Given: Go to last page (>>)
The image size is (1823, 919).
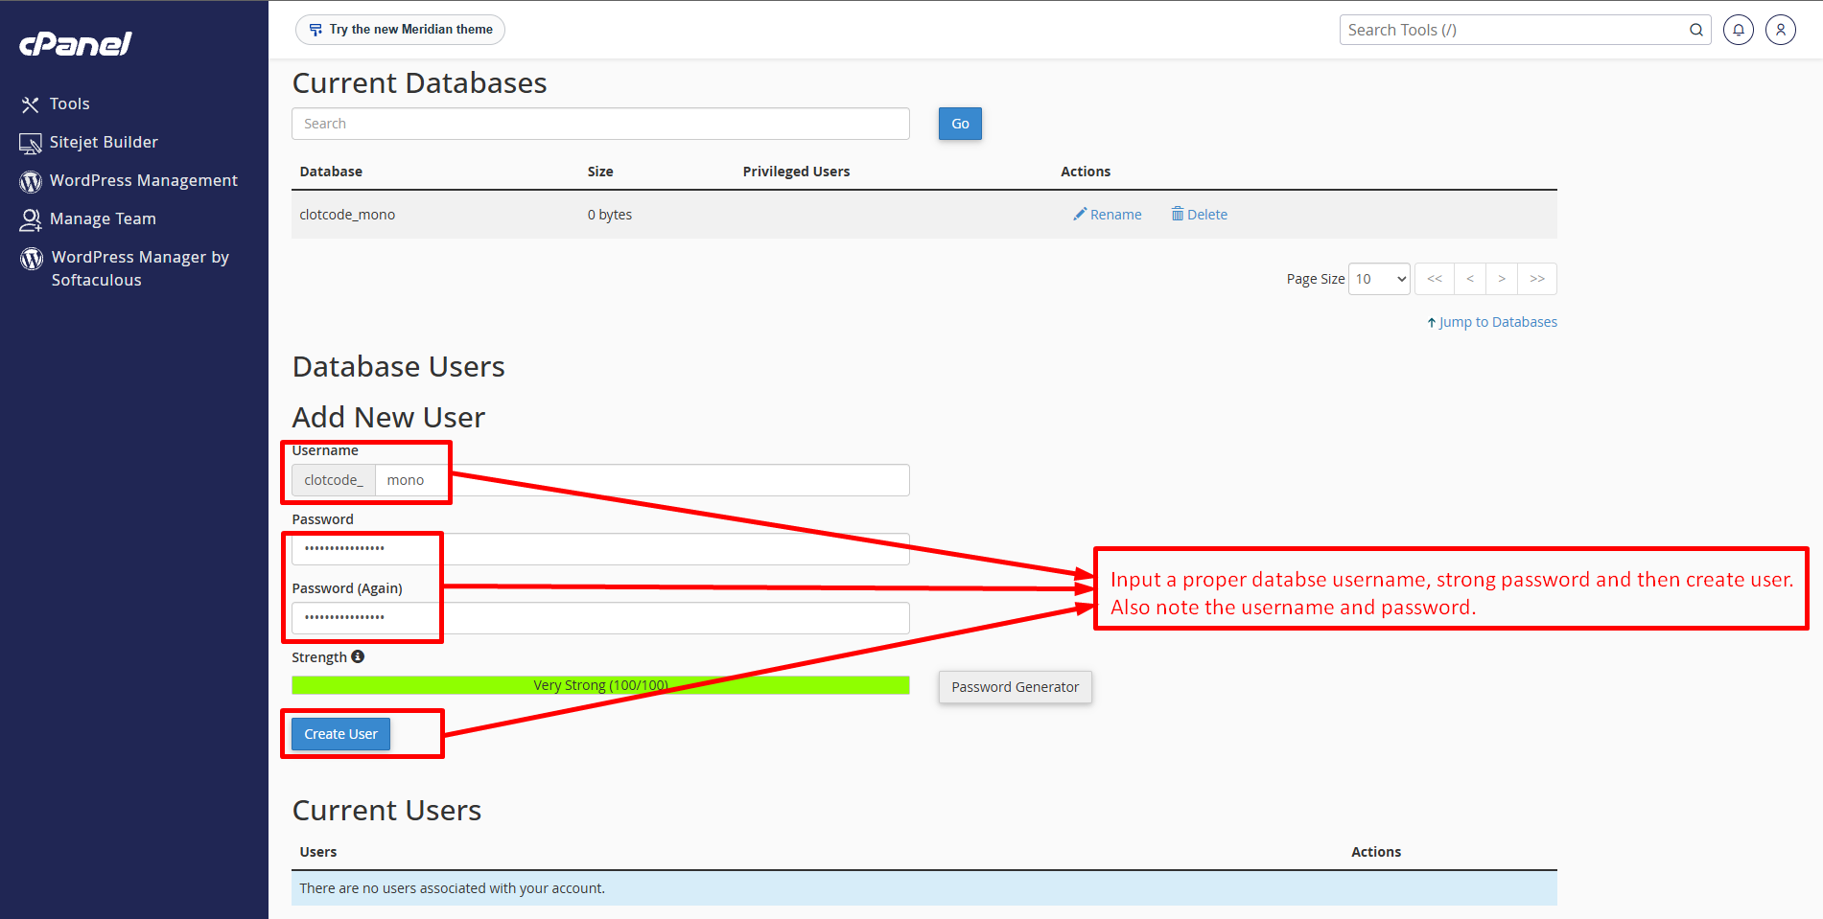Looking at the screenshot, I should (1537, 279).
